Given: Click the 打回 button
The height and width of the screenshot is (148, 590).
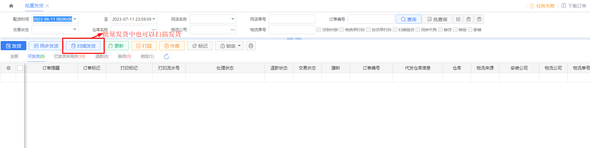Looking at the screenshot, I should coord(144,46).
